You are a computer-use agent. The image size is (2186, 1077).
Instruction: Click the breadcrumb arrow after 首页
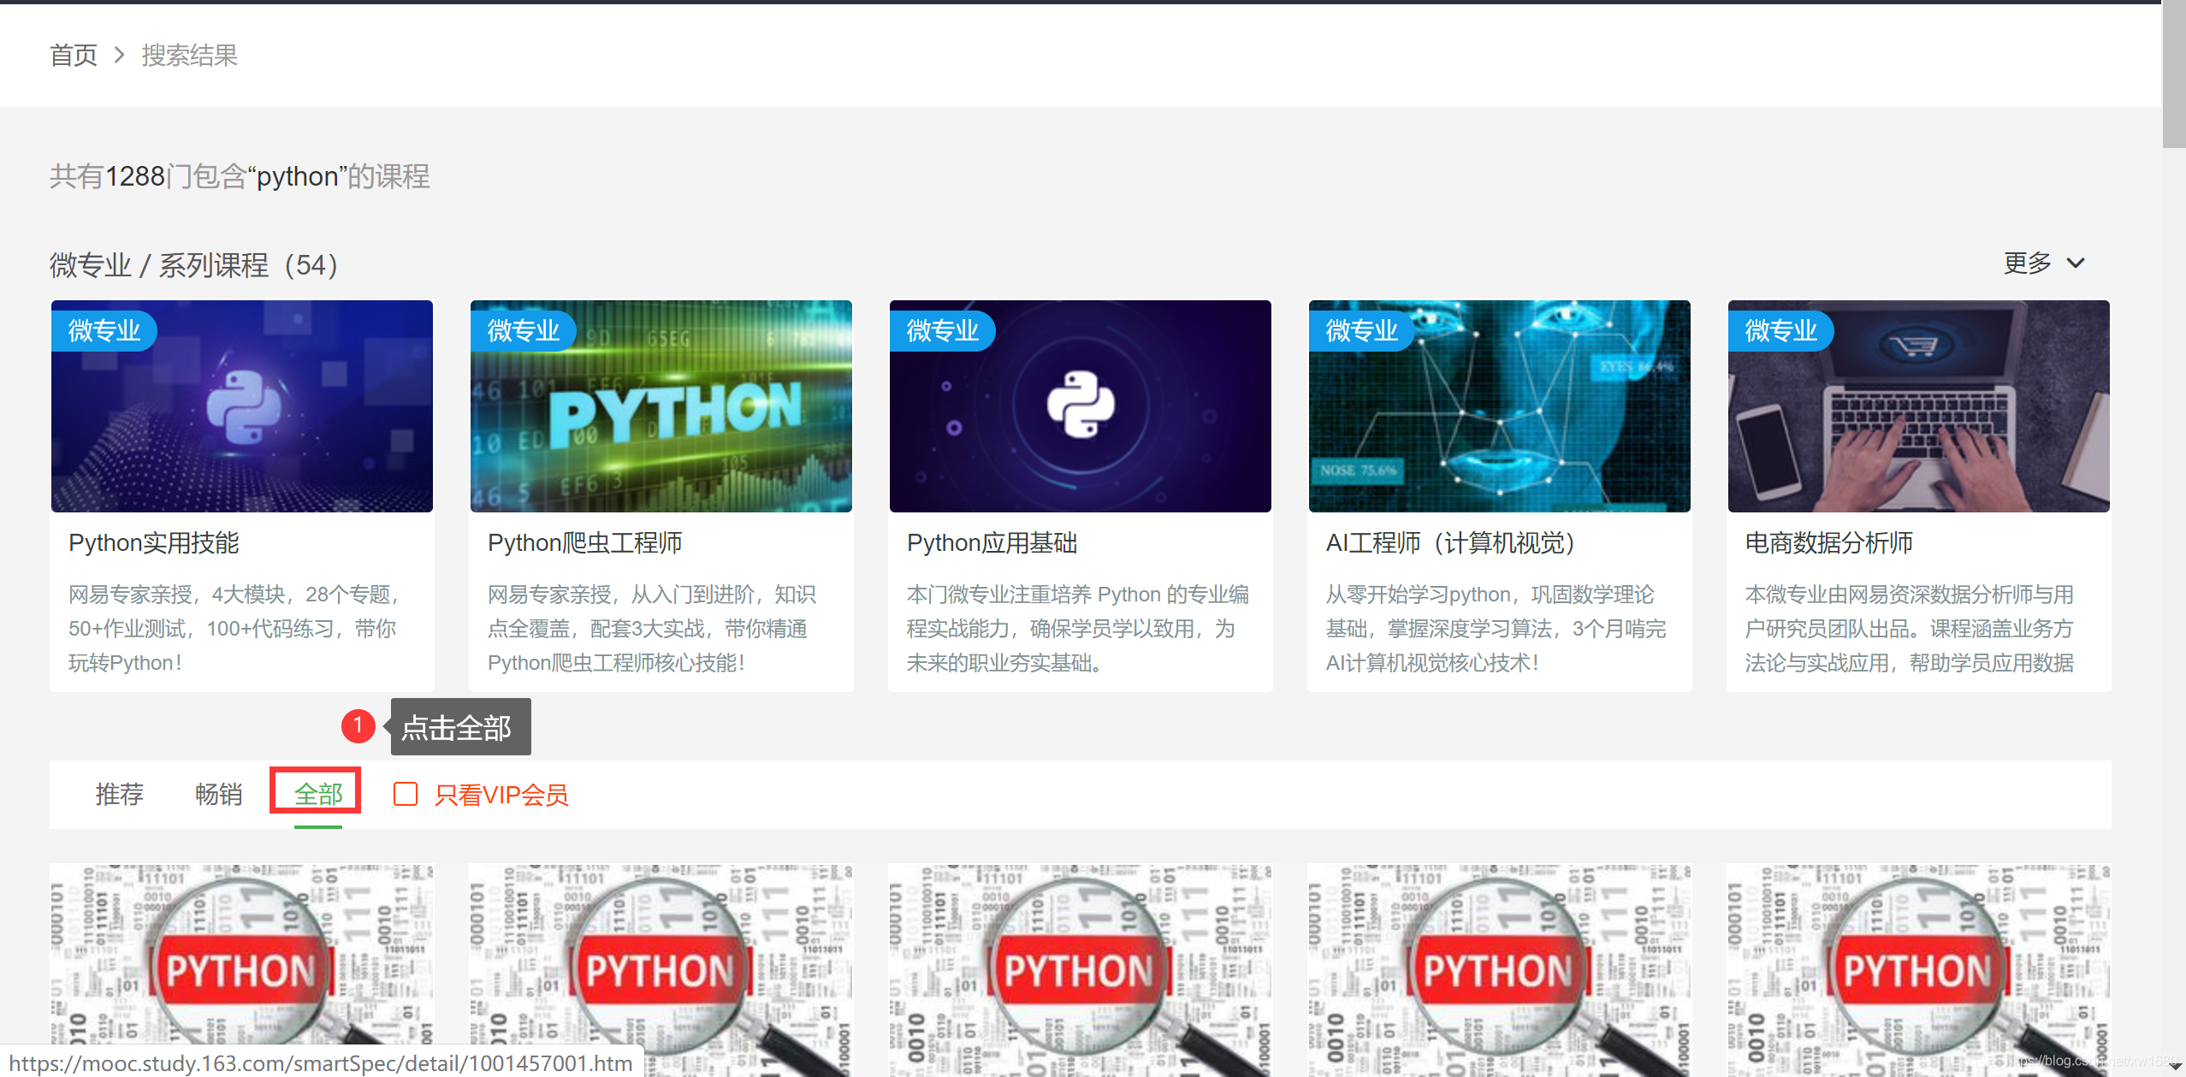120,56
